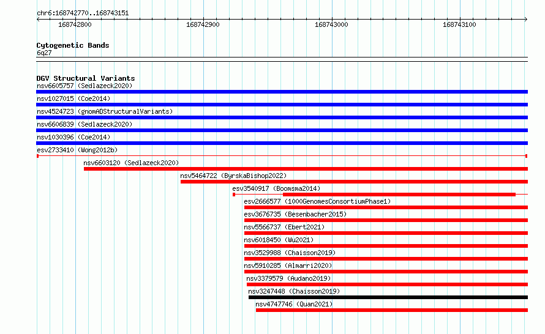
Task: Open the nsv3529988 (Chaisson2019) label
Action: (x=290, y=253)
